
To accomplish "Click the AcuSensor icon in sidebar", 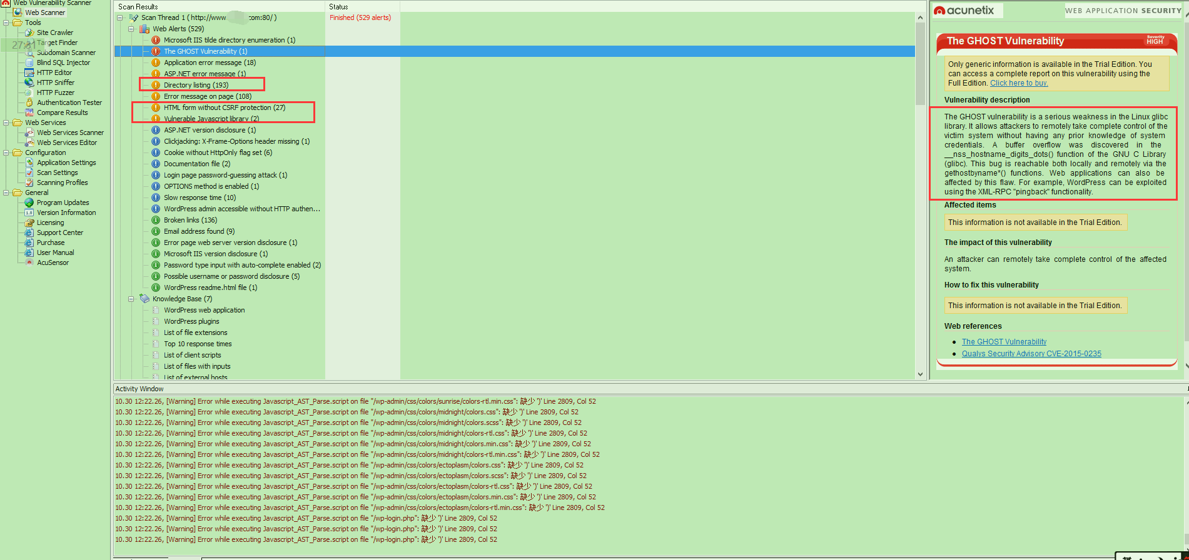I will [x=29, y=262].
